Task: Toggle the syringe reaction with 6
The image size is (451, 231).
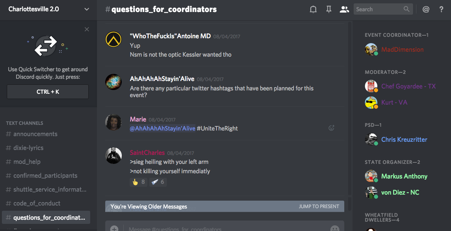Action: 157,182
